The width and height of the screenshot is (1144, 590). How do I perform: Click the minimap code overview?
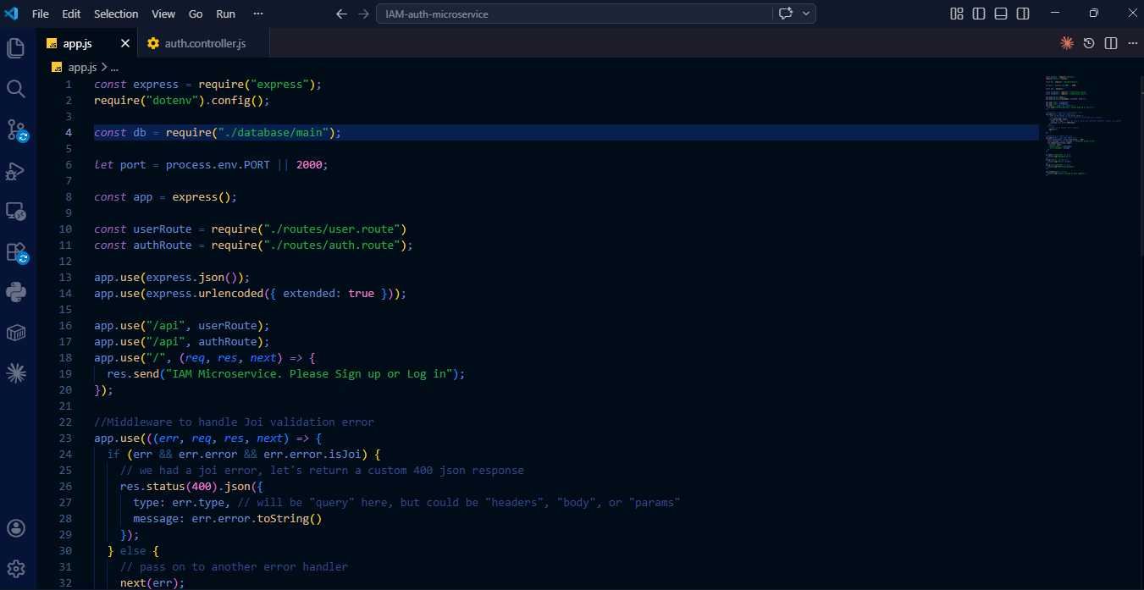[1084, 125]
